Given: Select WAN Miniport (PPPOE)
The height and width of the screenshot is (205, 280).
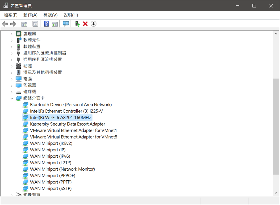Looking at the screenshot, I should click(x=52, y=175).
